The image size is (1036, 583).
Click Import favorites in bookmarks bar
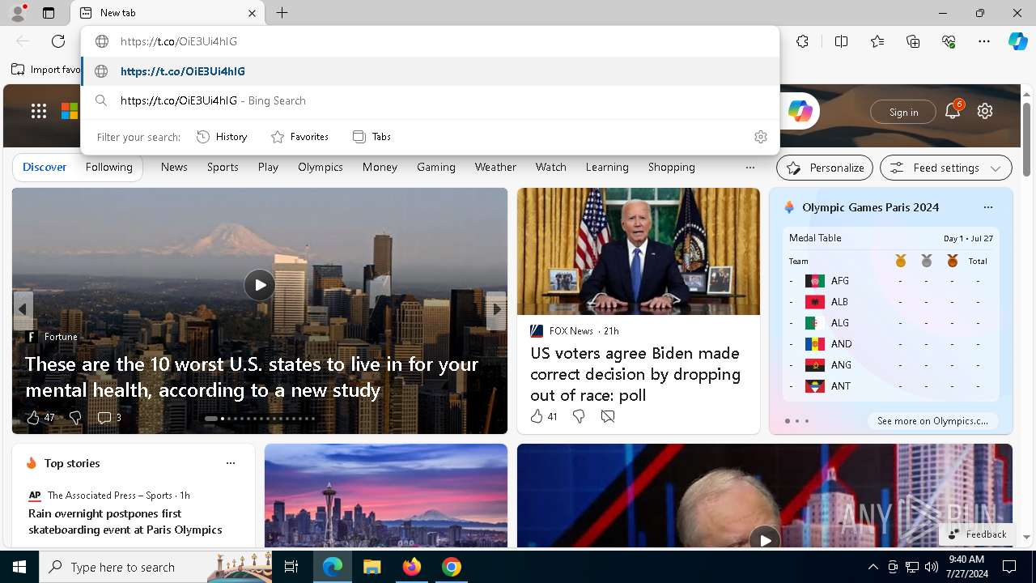coord(46,70)
